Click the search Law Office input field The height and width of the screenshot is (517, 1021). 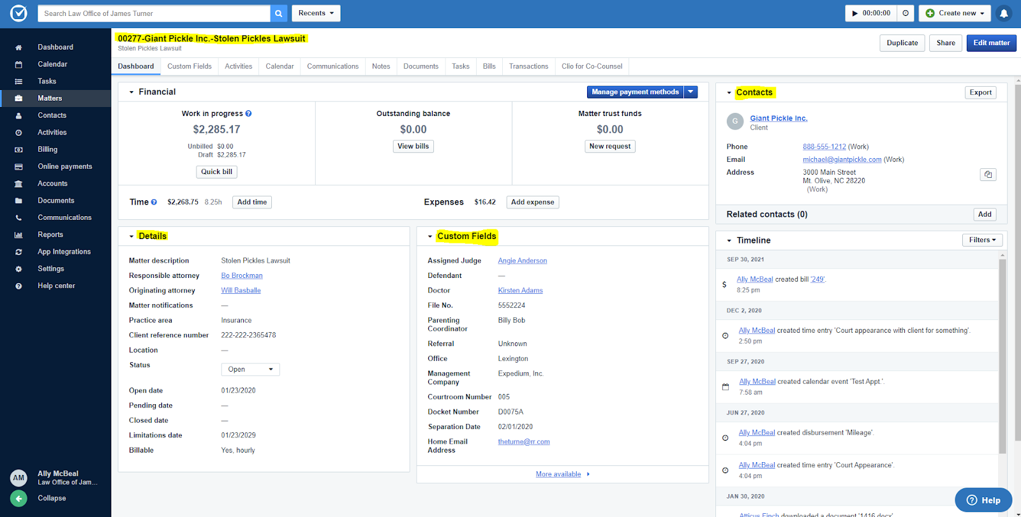pos(154,13)
